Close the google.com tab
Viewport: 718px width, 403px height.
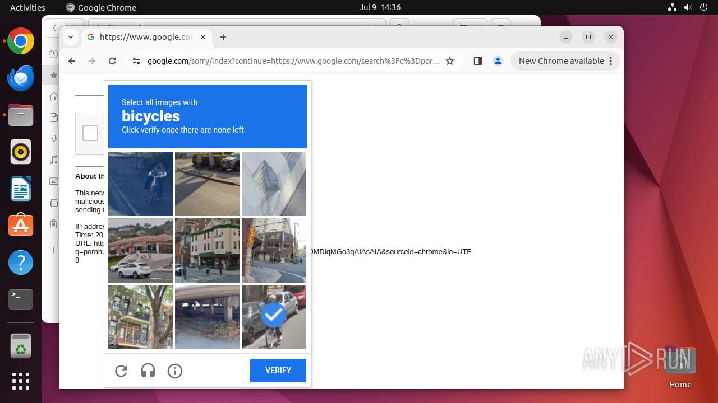203,37
